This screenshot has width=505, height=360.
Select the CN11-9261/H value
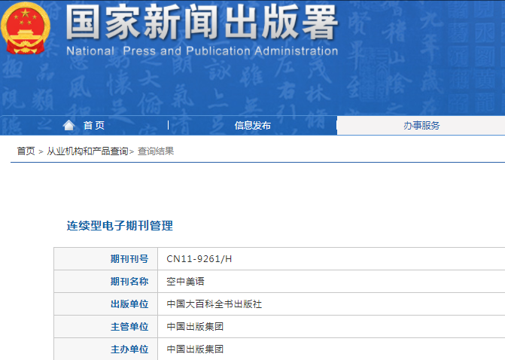coord(199,259)
